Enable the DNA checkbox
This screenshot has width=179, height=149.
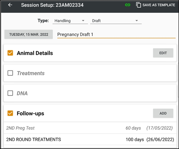point(10,93)
